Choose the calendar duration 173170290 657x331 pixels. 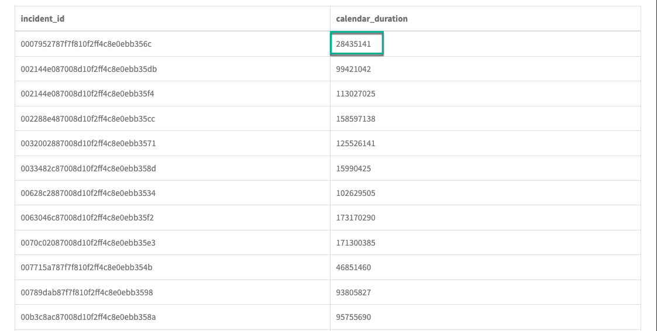356,218
